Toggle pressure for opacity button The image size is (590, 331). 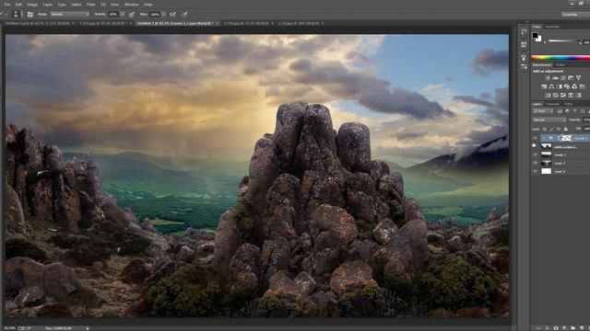(131, 15)
